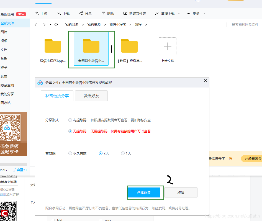The height and width of the screenshot is (221, 262).
Task: Close the share dialog with X
Action: 206,81
